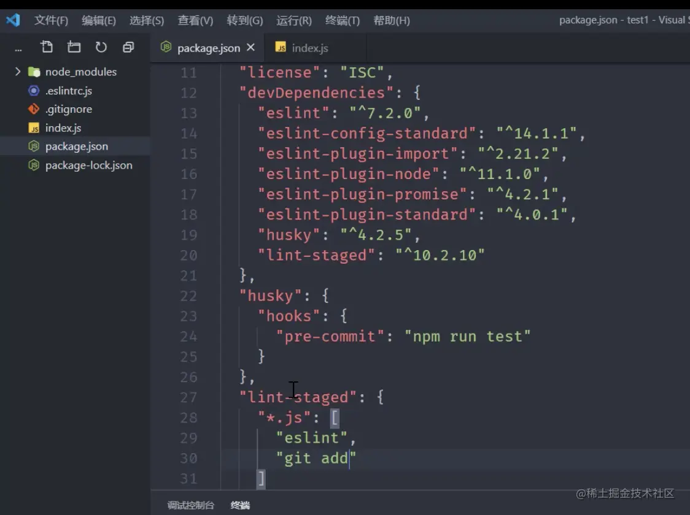Click the .gitignore git icon
The image size is (690, 515).
click(34, 109)
